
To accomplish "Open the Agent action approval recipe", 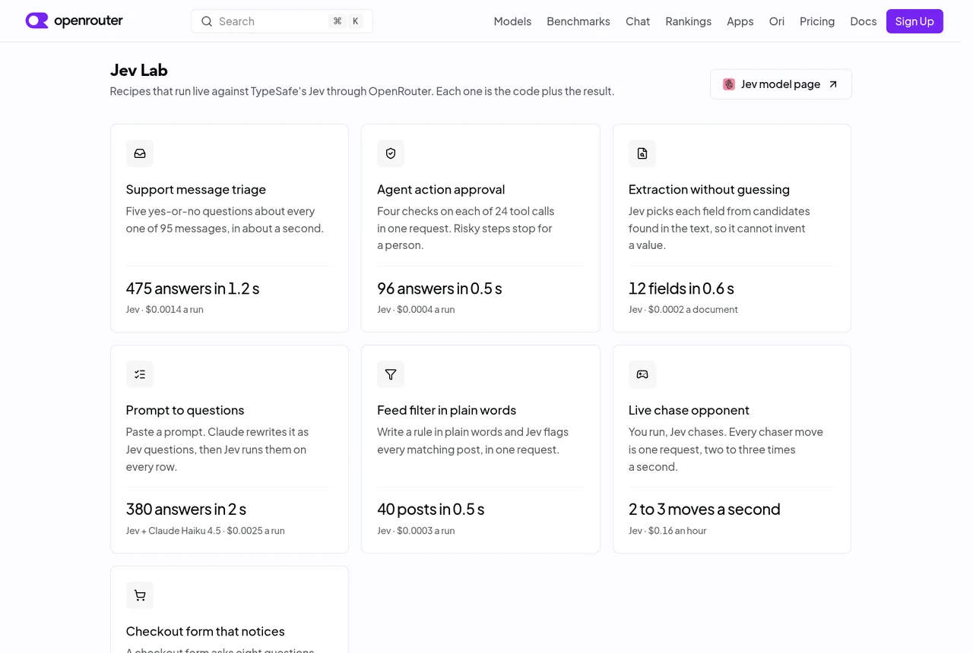I will pos(480,228).
